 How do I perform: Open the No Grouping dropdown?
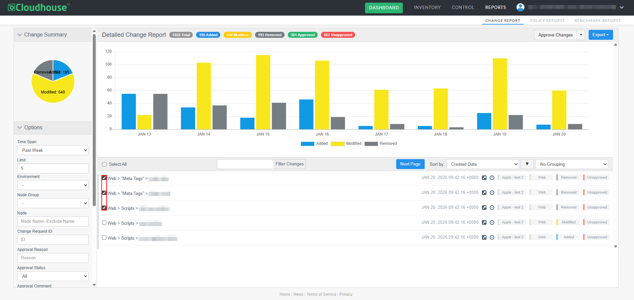(x=572, y=164)
